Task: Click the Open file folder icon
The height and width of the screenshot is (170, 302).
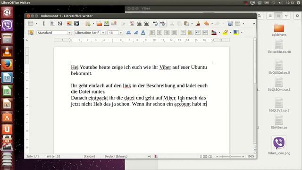Action: pos(99,24)
